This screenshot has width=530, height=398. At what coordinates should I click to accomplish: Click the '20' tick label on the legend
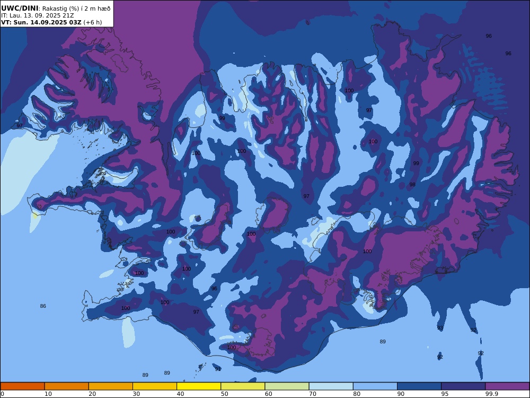92,394
